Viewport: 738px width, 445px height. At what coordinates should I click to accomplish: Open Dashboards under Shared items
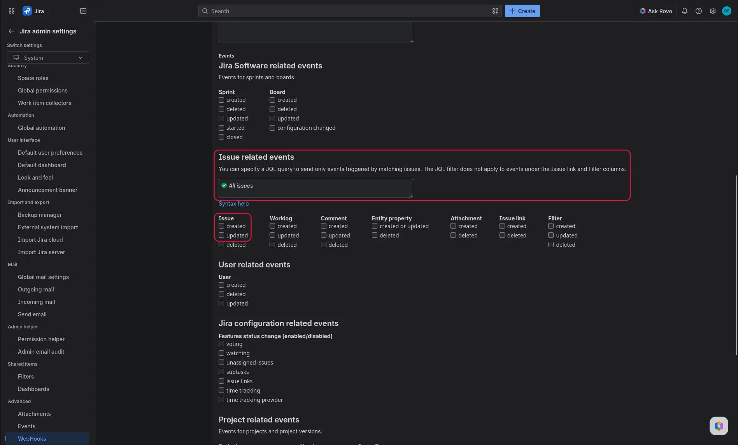point(33,389)
